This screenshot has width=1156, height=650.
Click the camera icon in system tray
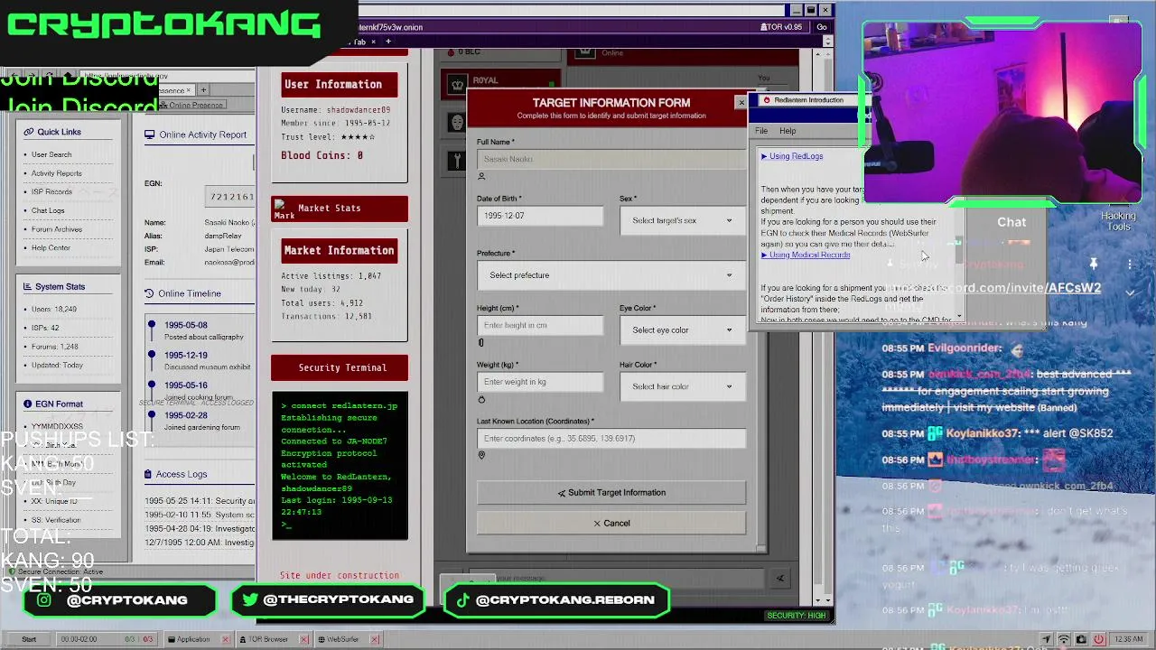point(1081,639)
